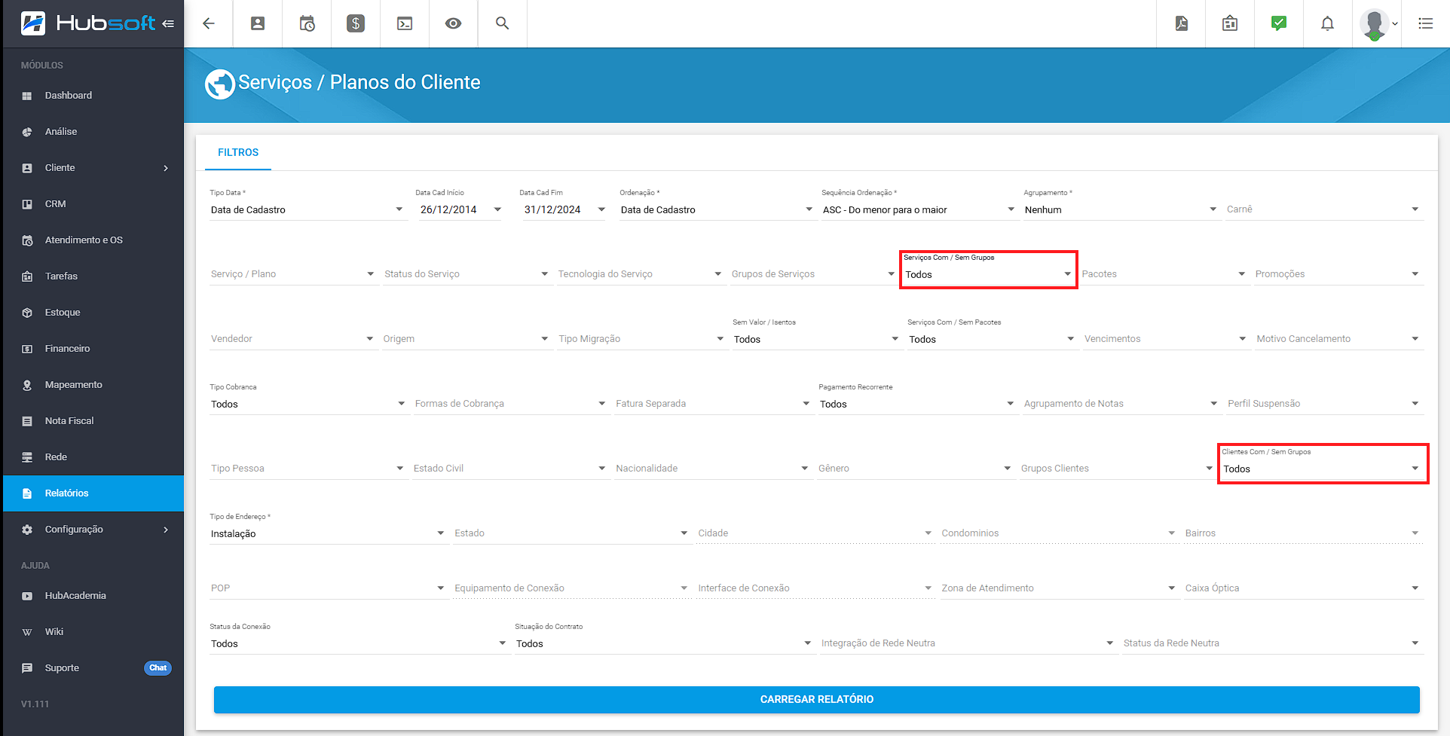Viewport: 1450px width, 736px height.
Task: Open CRM module
Action: pos(93,204)
